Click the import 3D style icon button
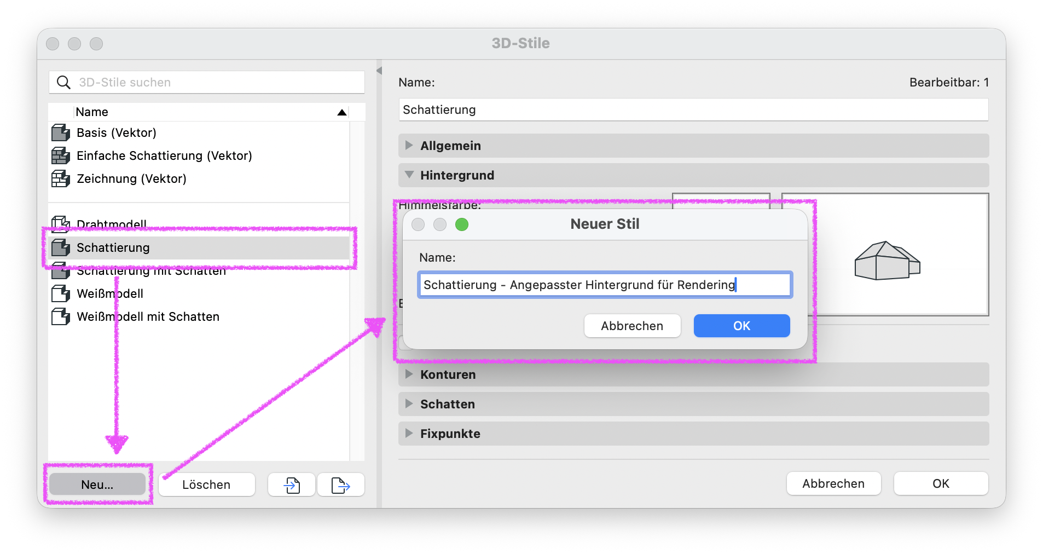This screenshot has width=1043, height=554. coord(291,484)
